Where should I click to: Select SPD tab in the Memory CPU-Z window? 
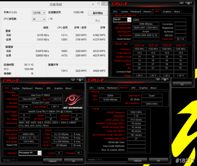pyautogui.click(x=133, y=88)
